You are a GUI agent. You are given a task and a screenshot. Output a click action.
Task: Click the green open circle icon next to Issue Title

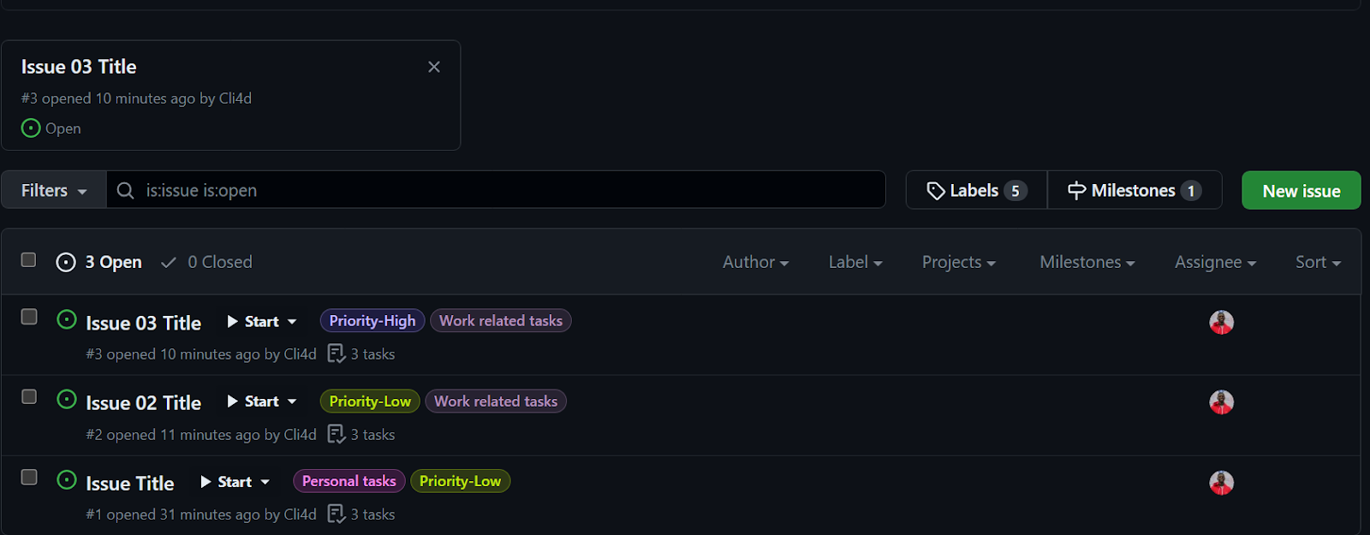(67, 481)
